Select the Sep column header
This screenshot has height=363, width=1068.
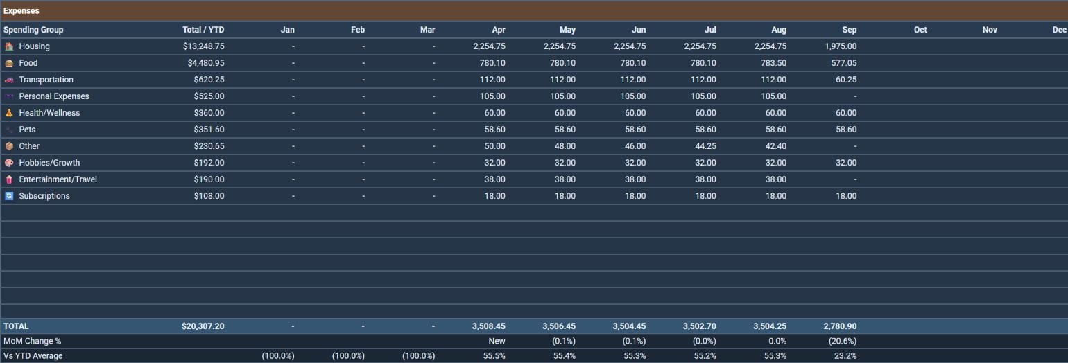coord(850,30)
